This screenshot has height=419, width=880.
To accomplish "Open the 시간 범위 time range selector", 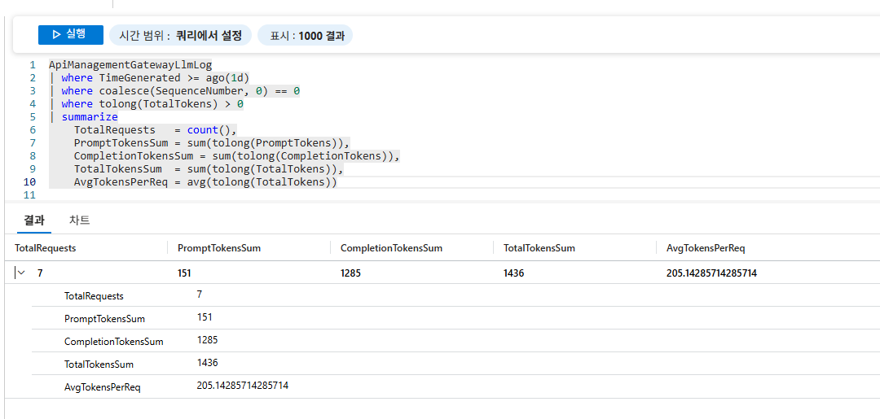I will click(x=180, y=36).
